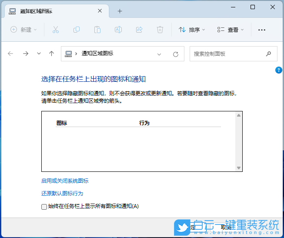Click the 搜索控制面板 search field
This screenshot has height=238, width=284.
coord(233,54)
